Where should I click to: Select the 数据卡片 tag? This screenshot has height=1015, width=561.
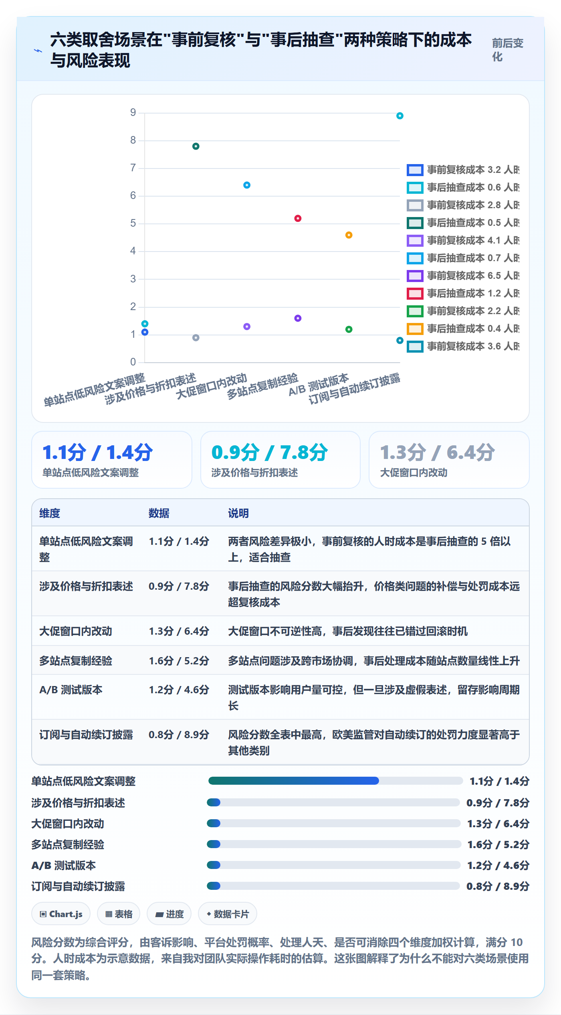click(x=228, y=914)
